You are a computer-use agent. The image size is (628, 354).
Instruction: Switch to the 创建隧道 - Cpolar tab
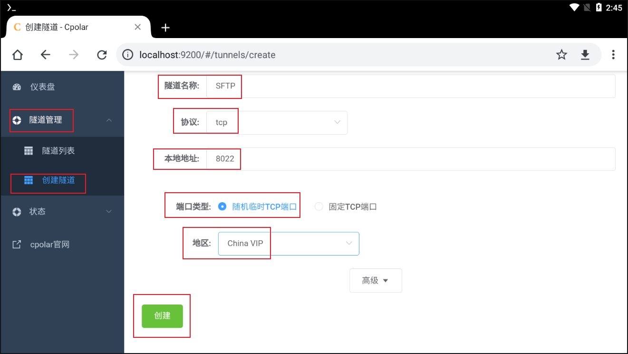(78, 27)
